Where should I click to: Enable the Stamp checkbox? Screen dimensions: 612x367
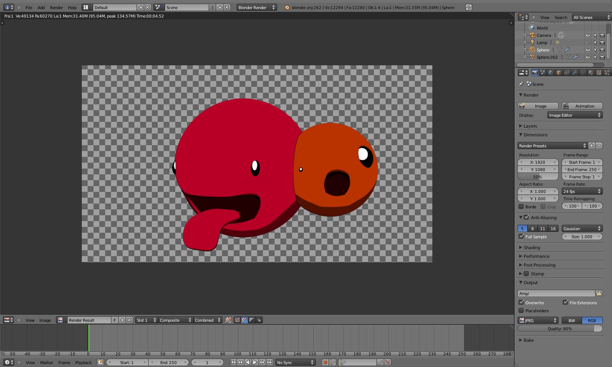point(526,274)
